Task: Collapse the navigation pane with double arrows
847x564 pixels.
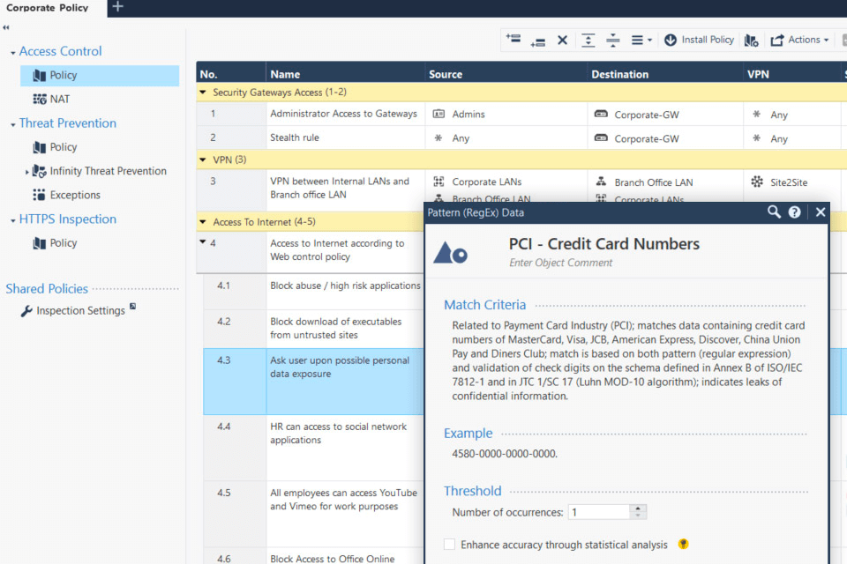Action: (x=6, y=27)
